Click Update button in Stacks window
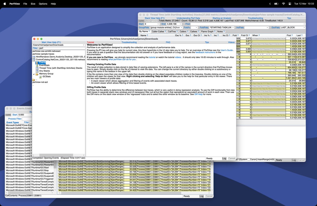The height and width of the screenshot is (206, 317). 141,21
